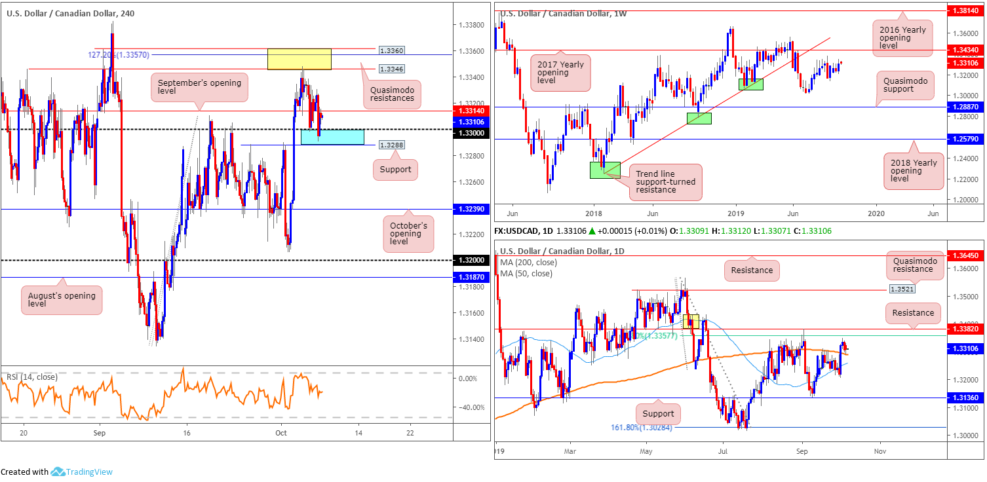Open the 'Created with TradingView' link text
The width and height of the screenshot is (987, 482).
pyautogui.click(x=56, y=472)
